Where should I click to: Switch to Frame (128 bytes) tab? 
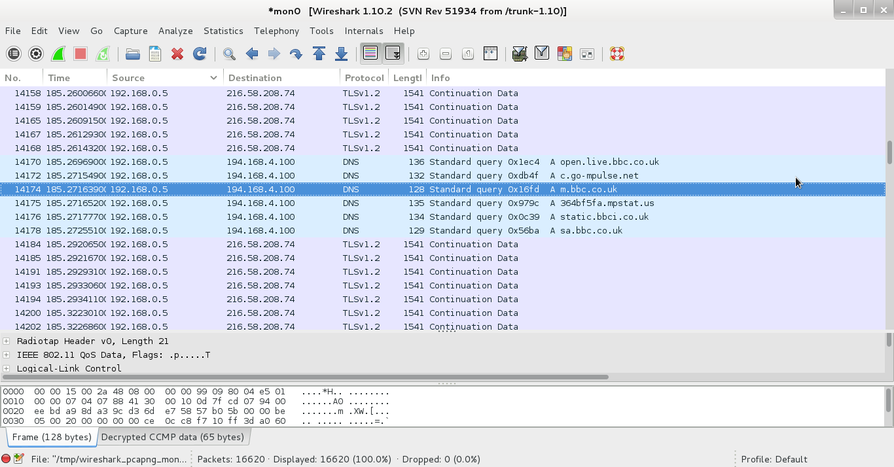(x=52, y=437)
